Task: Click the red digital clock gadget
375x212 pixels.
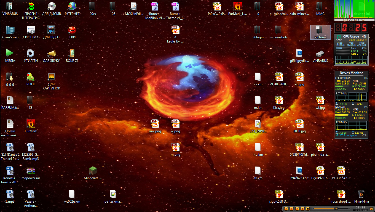Action: point(351,28)
